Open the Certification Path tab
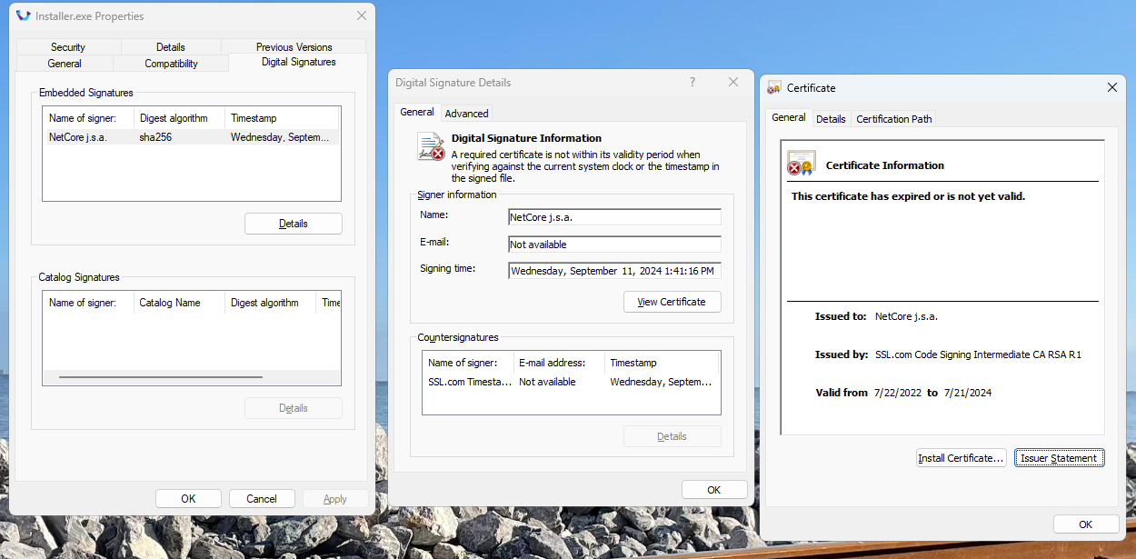 (x=894, y=119)
